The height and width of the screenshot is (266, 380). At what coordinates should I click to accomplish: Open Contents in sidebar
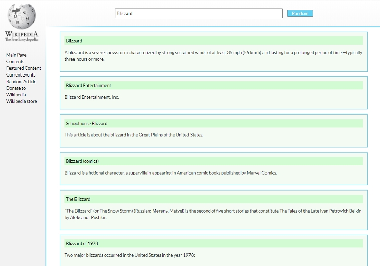(x=15, y=61)
